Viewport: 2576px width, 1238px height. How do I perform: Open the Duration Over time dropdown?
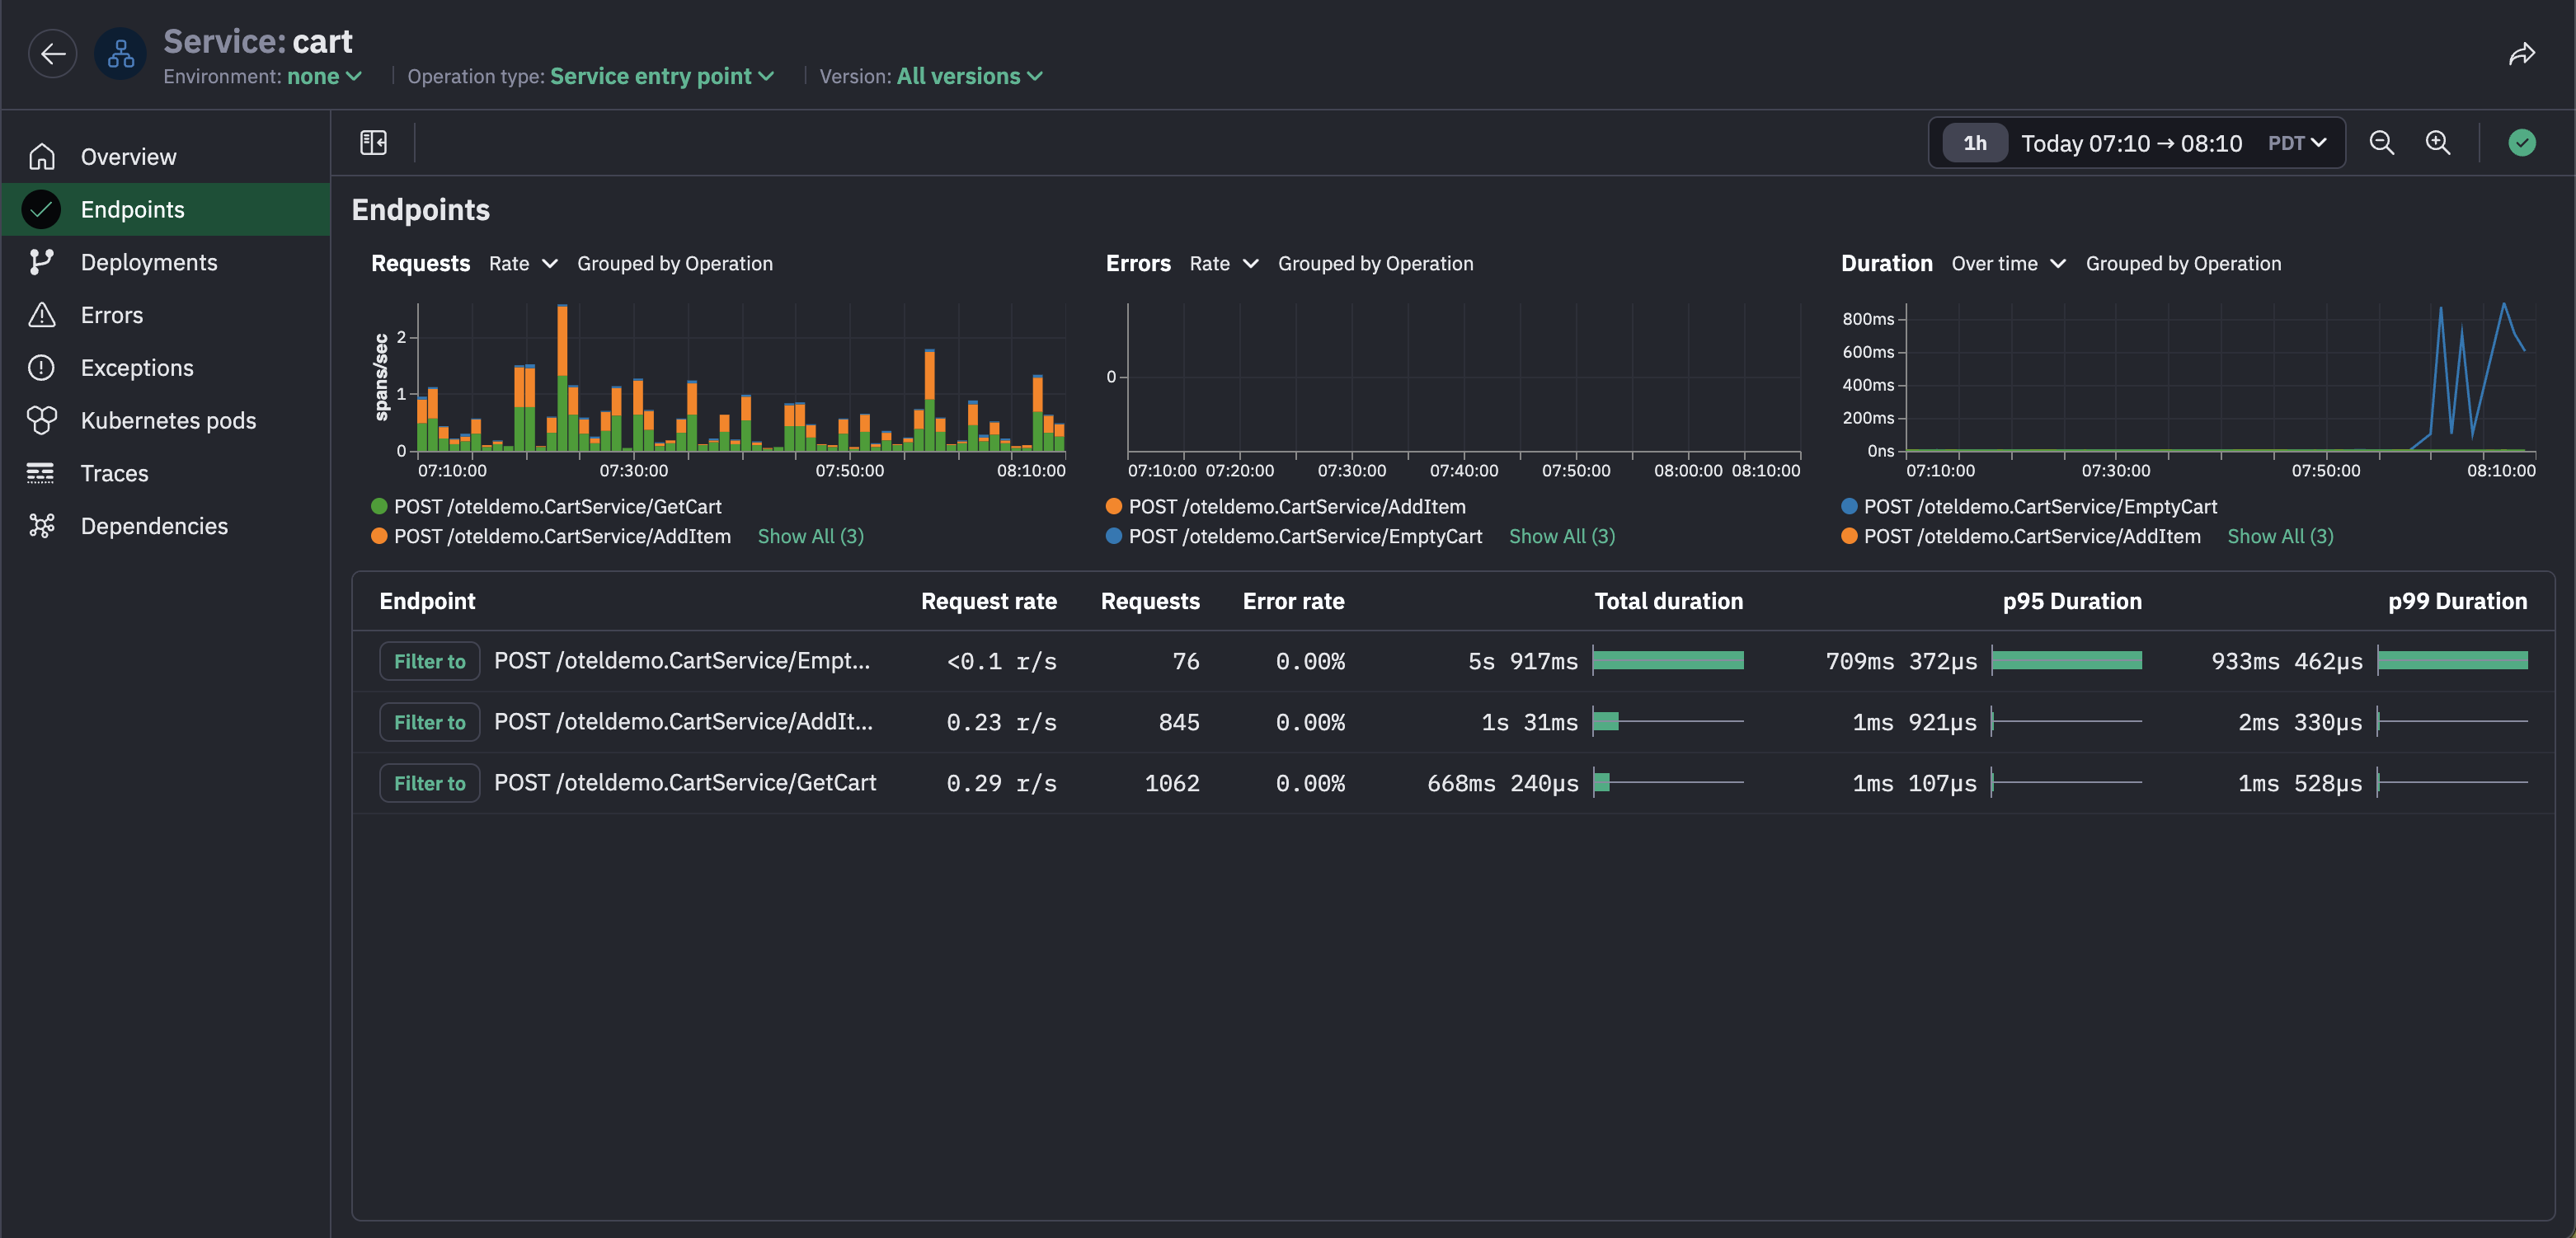point(2007,264)
